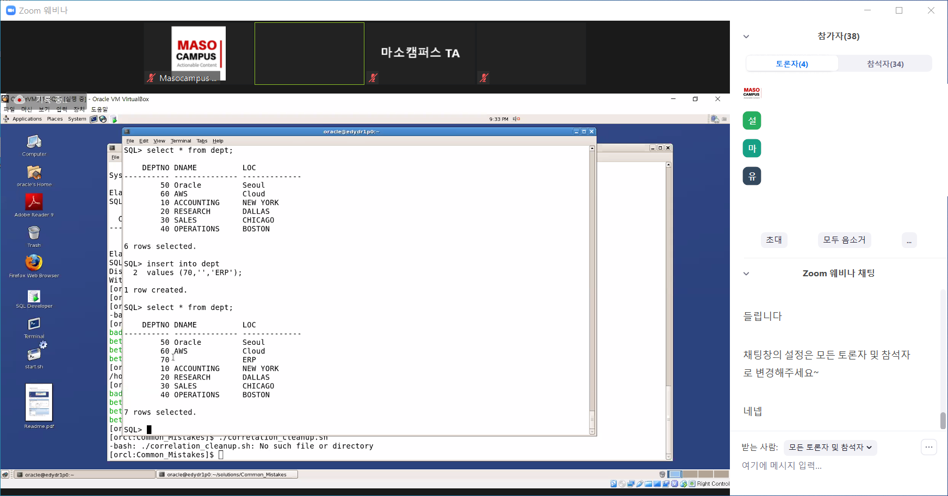Click the chat message input field
Viewport: 948px width, 496px height.
pyautogui.click(x=827, y=466)
